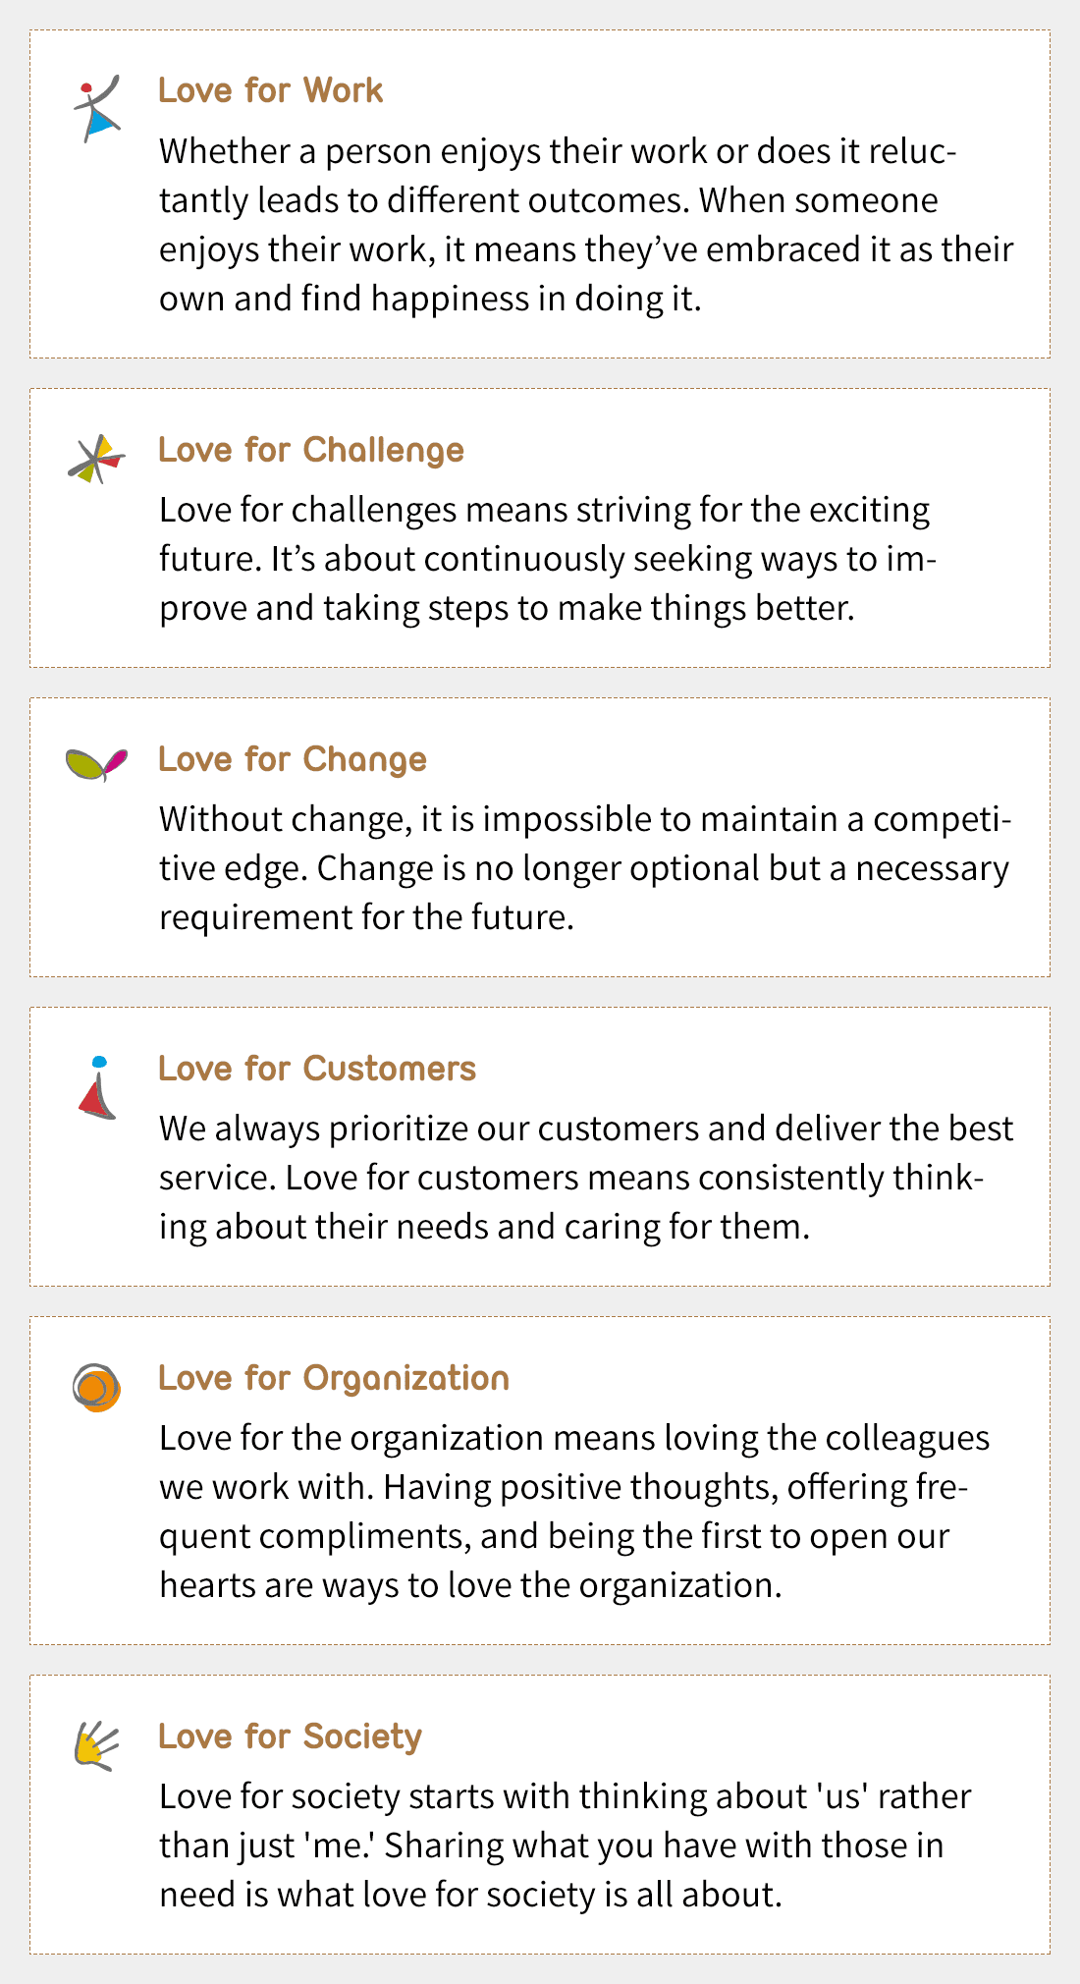Click the text about maintaining a competitive edge
Viewport: 1080px width, 1984px height.
585,819
